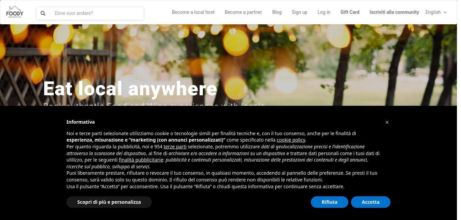The width and height of the screenshot is (461, 220).
Task: Click the search magnifier icon
Action: pyautogui.click(x=43, y=13)
